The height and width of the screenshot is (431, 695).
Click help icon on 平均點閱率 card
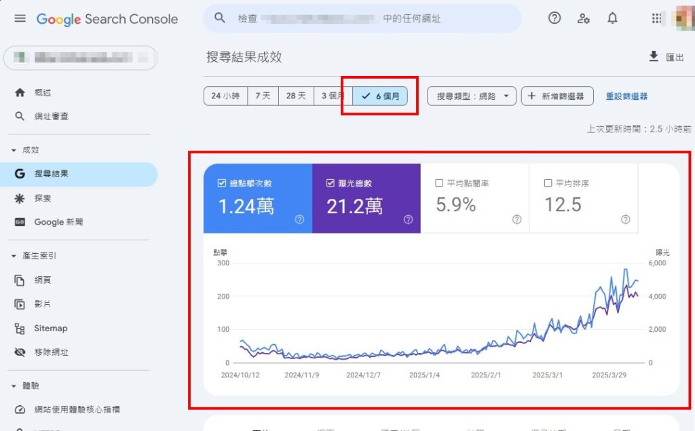tap(516, 219)
